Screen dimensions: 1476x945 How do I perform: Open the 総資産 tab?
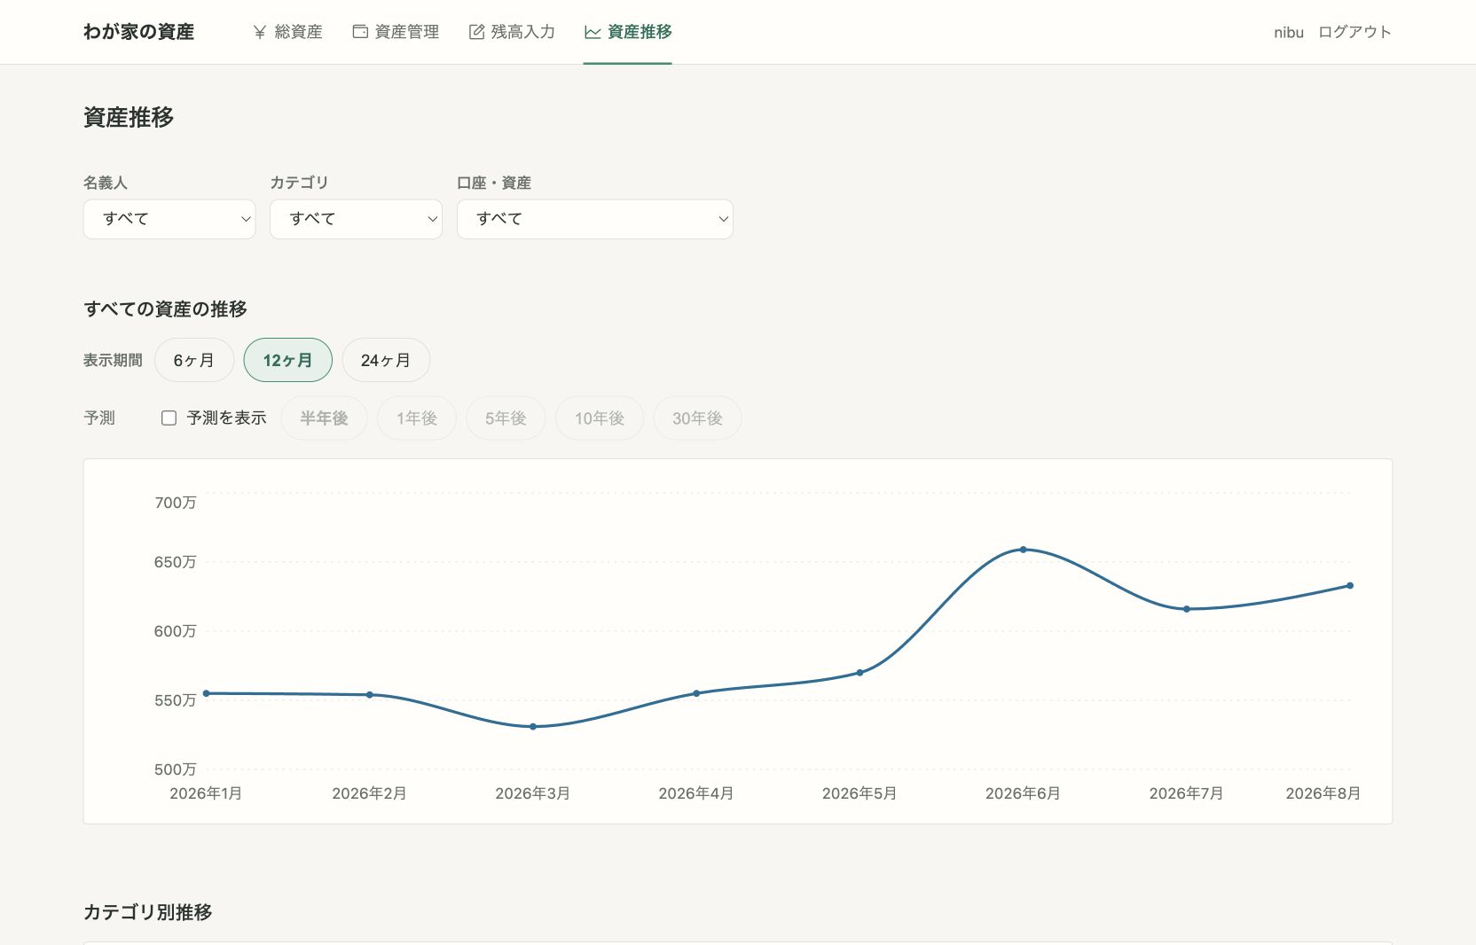(x=288, y=32)
